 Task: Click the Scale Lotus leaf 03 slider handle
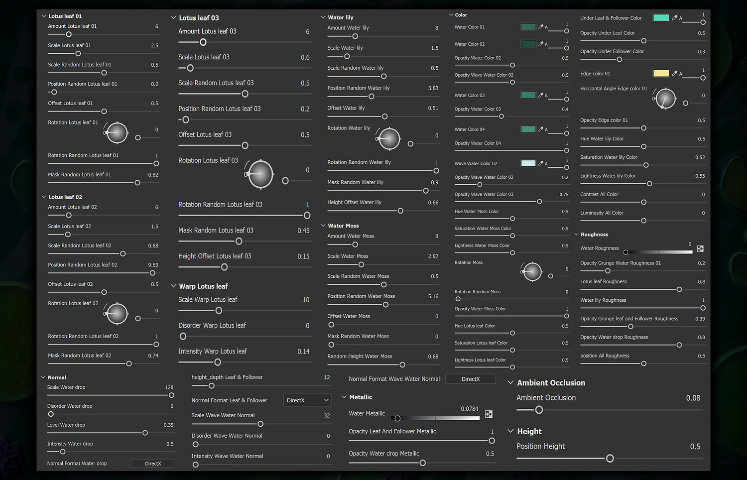(190, 68)
